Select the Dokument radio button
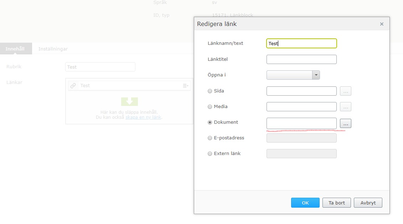The height and width of the screenshot is (224, 403). (210, 122)
